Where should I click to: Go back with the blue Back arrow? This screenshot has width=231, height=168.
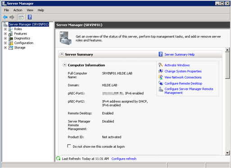[5, 17]
